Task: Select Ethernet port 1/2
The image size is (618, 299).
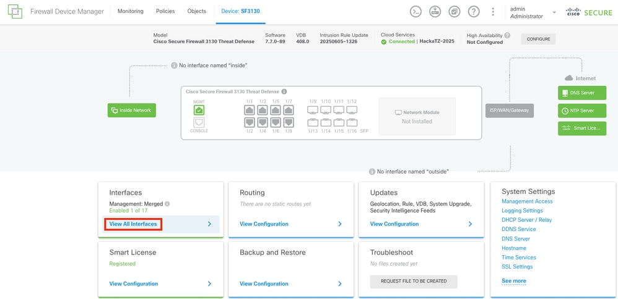Action: (x=249, y=122)
